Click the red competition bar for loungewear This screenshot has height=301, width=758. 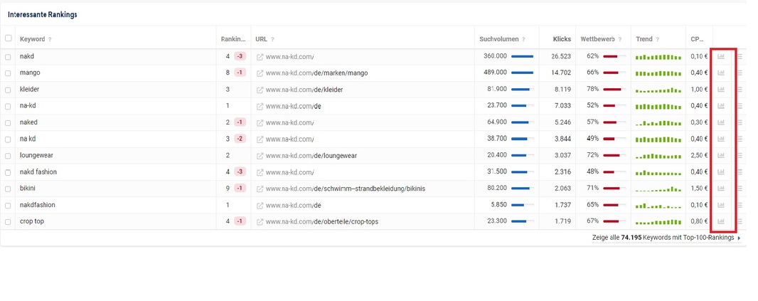(612, 156)
